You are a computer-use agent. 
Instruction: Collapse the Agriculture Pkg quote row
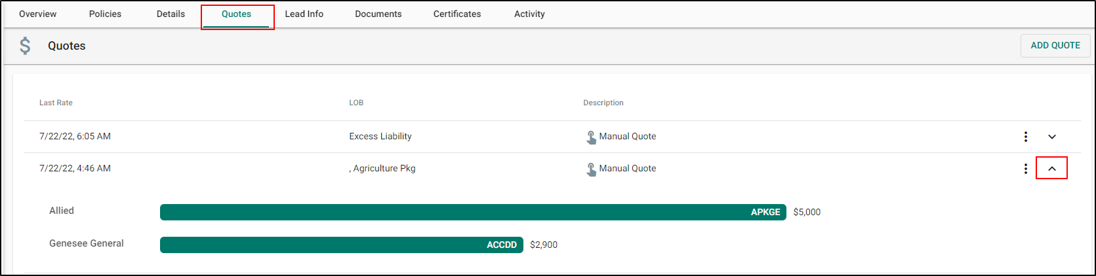[1052, 169]
